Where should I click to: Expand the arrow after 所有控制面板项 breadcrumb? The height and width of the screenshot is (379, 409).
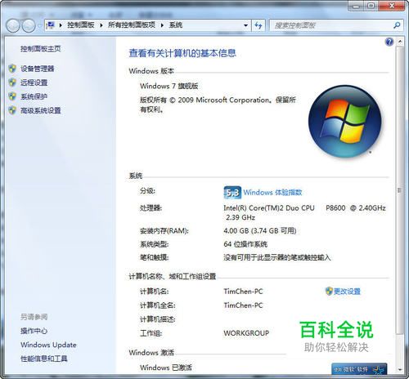click(x=162, y=25)
